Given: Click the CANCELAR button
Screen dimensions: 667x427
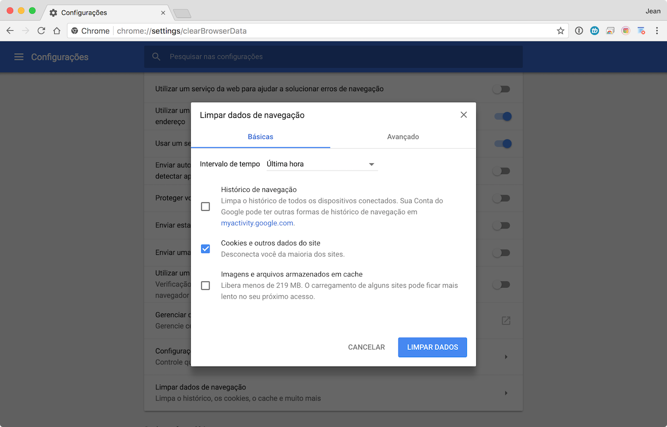Looking at the screenshot, I should coord(366,347).
